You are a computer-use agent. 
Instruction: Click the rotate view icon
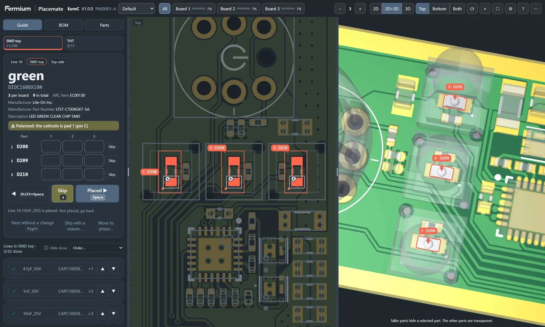coord(472,9)
